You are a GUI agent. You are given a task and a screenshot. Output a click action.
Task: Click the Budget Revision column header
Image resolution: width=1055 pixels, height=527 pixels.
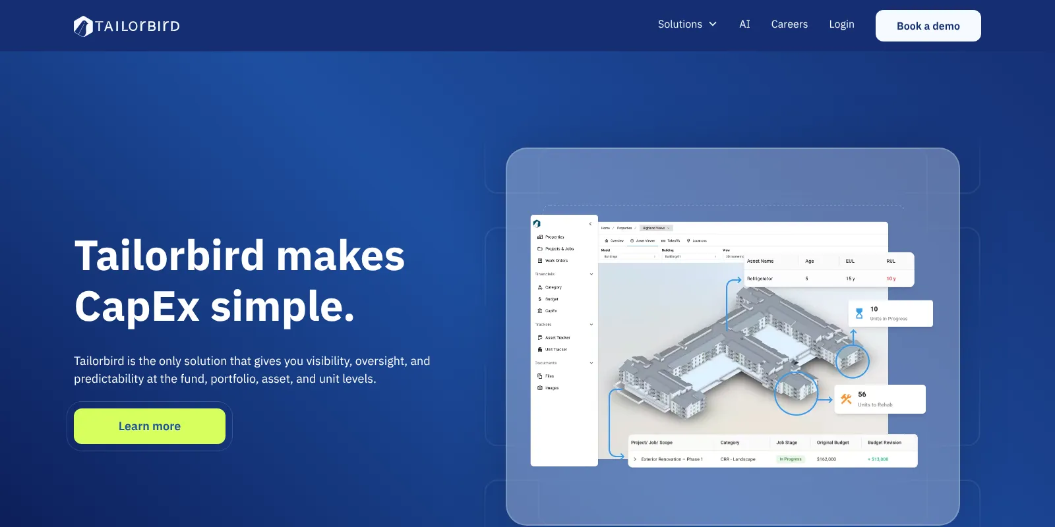(884, 443)
